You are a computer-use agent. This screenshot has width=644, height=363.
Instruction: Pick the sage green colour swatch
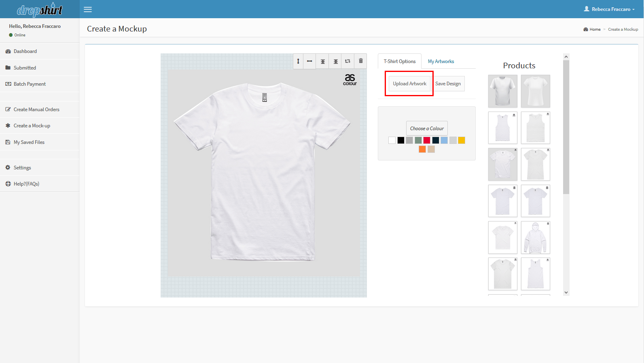pos(418,140)
